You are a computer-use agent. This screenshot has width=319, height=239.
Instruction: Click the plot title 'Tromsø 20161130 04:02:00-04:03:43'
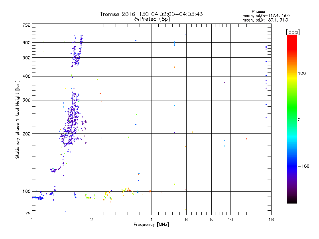[x=152, y=14]
